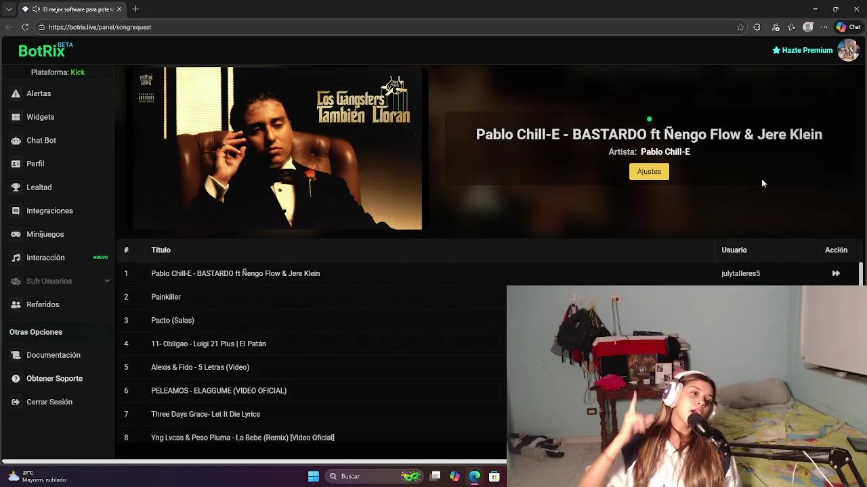This screenshot has width=867, height=487.
Task: Click the Título column header
Action: 161,250
